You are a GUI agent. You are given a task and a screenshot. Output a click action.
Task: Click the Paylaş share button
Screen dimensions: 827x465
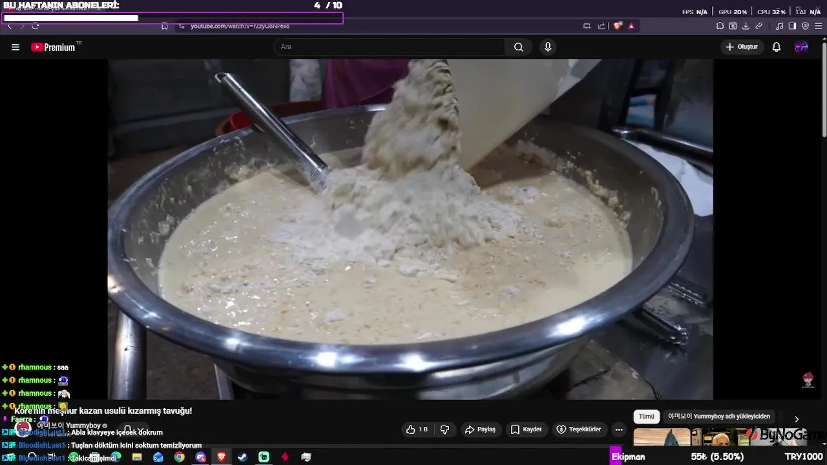(x=481, y=429)
